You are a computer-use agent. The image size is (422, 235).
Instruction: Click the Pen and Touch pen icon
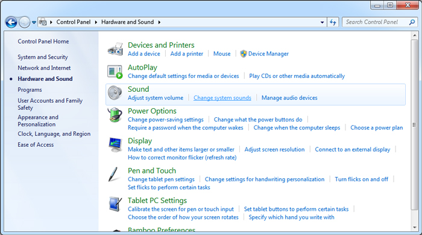point(113,175)
